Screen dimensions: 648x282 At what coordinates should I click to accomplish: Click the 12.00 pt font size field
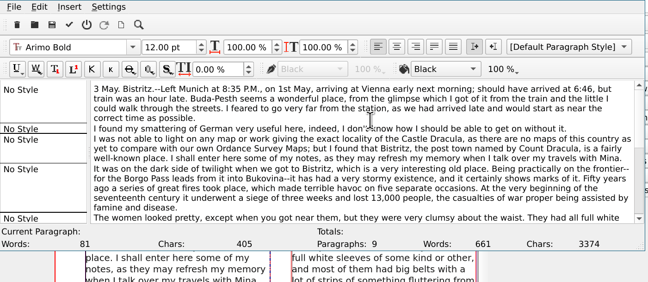(x=169, y=47)
